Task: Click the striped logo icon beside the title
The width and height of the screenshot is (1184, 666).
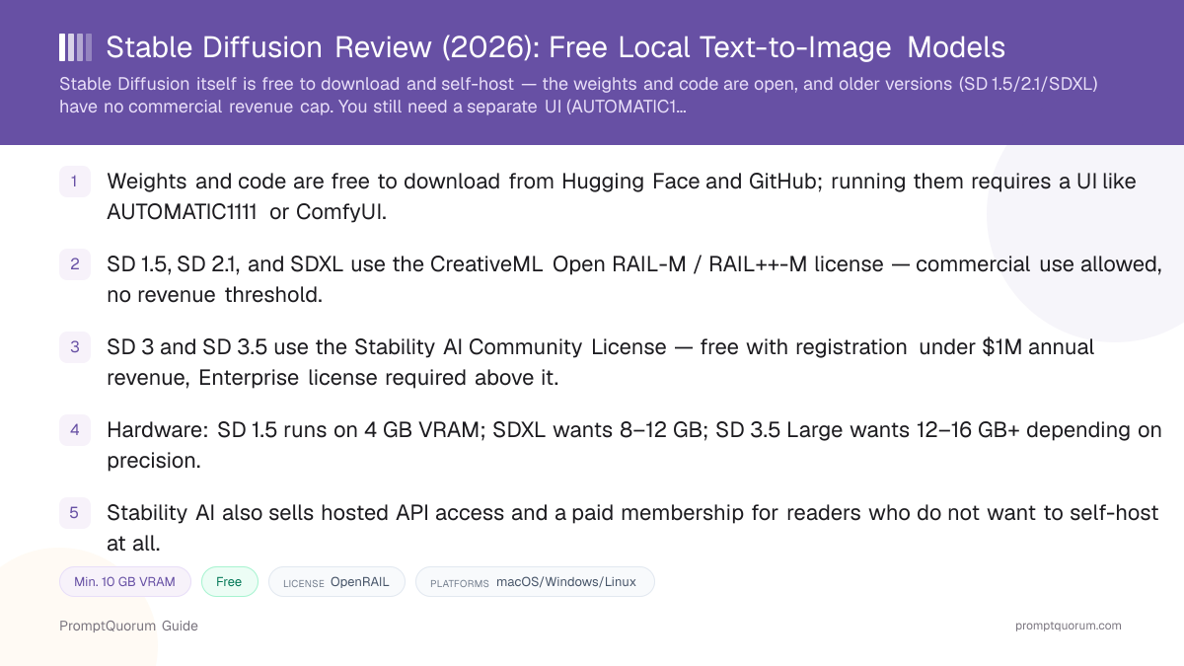Action: (x=76, y=47)
